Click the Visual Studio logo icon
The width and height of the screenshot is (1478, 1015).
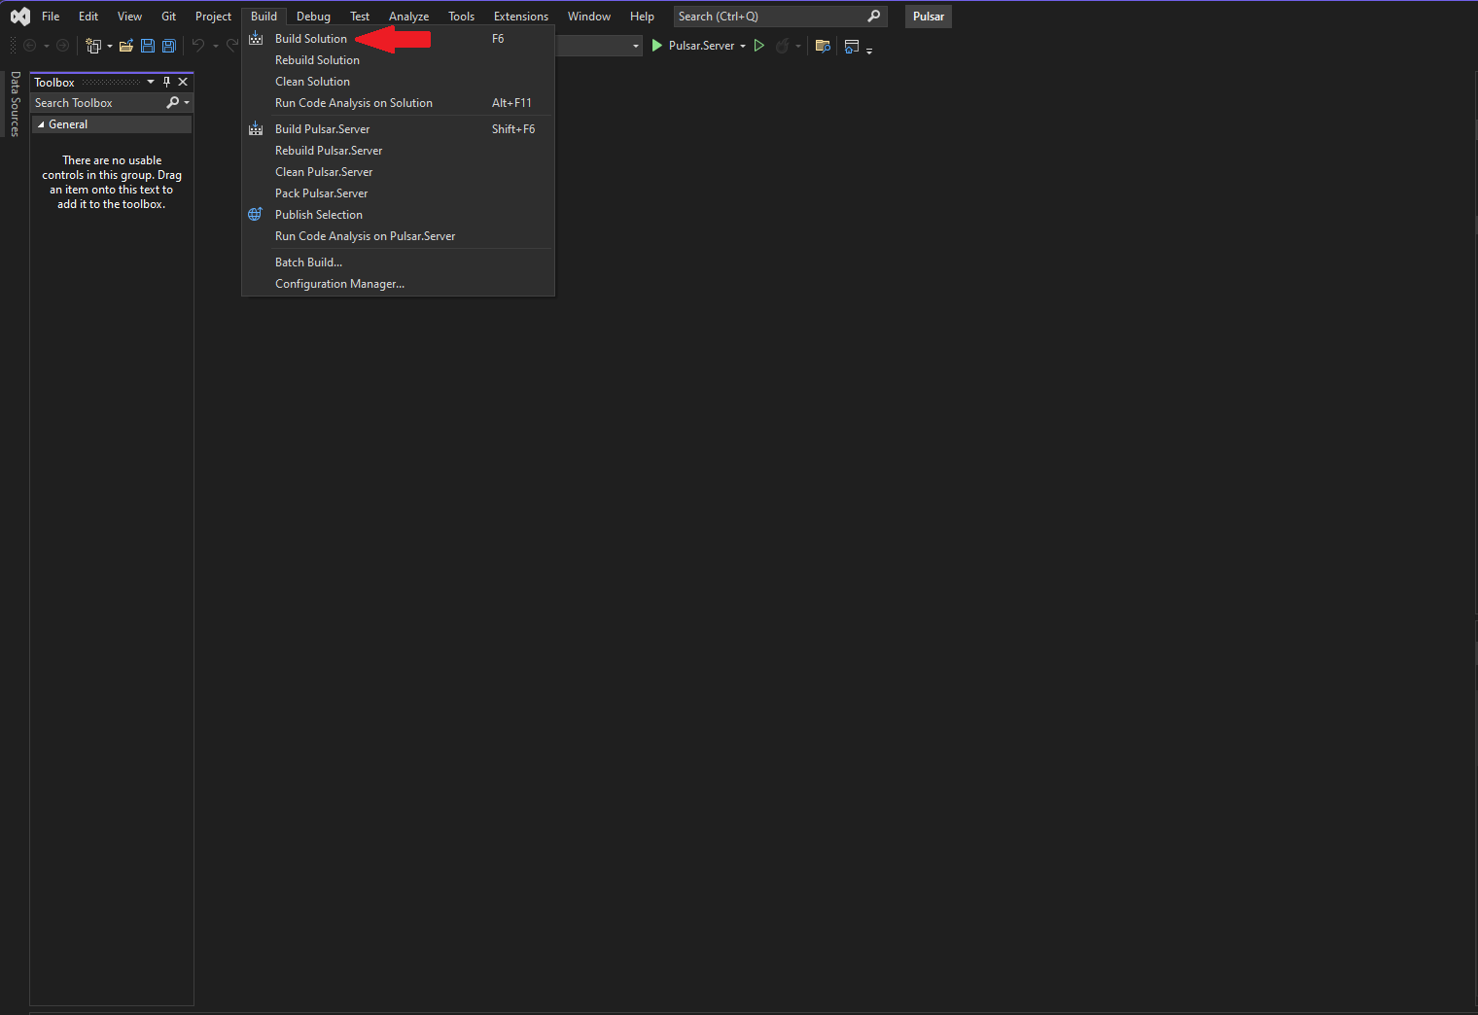19,17
